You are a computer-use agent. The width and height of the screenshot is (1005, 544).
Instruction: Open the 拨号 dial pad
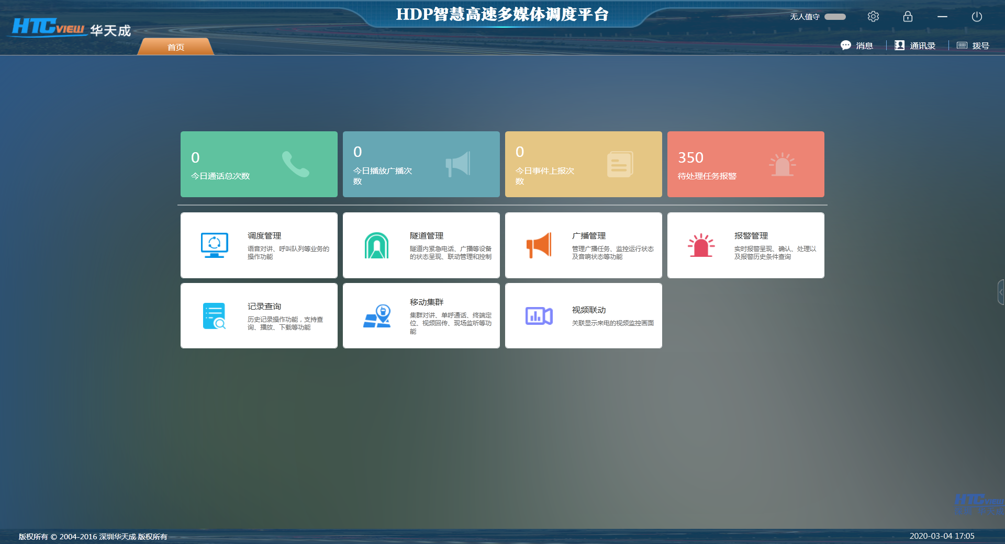pyautogui.click(x=973, y=46)
